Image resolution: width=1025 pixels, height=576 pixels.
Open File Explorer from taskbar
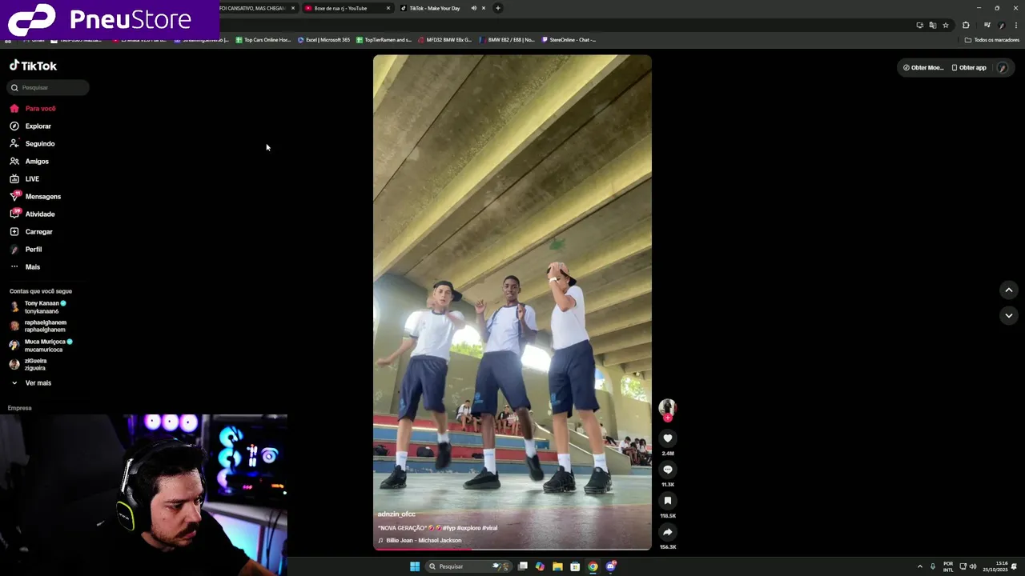click(x=557, y=566)
